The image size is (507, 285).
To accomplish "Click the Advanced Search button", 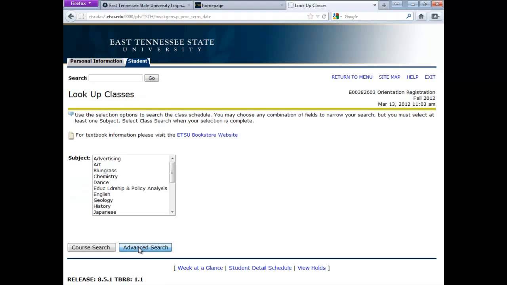I will (145, 247).
